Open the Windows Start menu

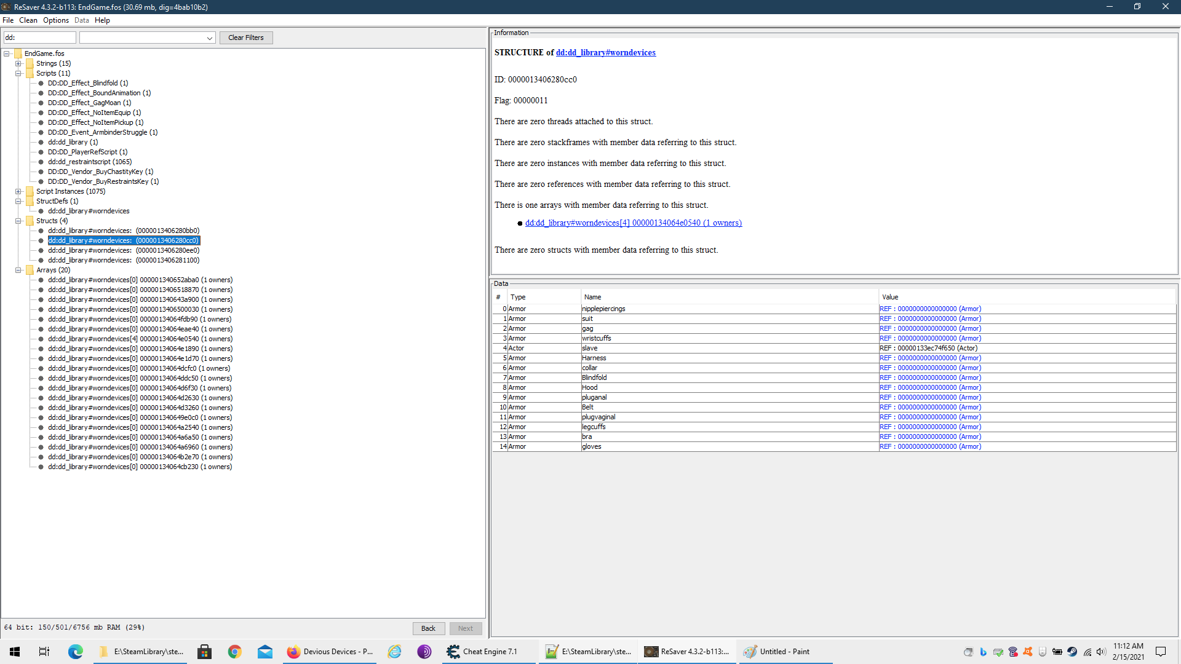15,652
